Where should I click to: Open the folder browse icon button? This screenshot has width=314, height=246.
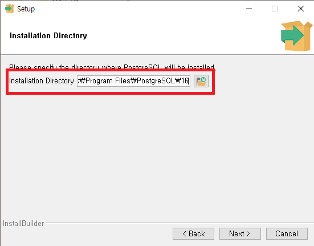(x=201, y=81)
